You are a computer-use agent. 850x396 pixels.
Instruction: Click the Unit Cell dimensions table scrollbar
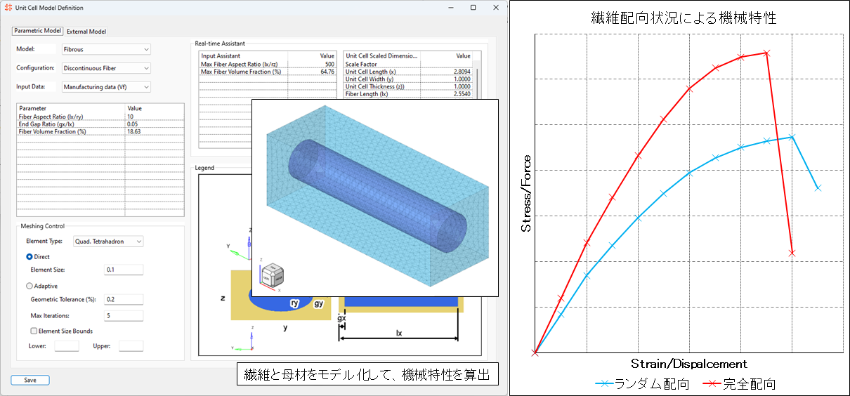coord(477,79)
